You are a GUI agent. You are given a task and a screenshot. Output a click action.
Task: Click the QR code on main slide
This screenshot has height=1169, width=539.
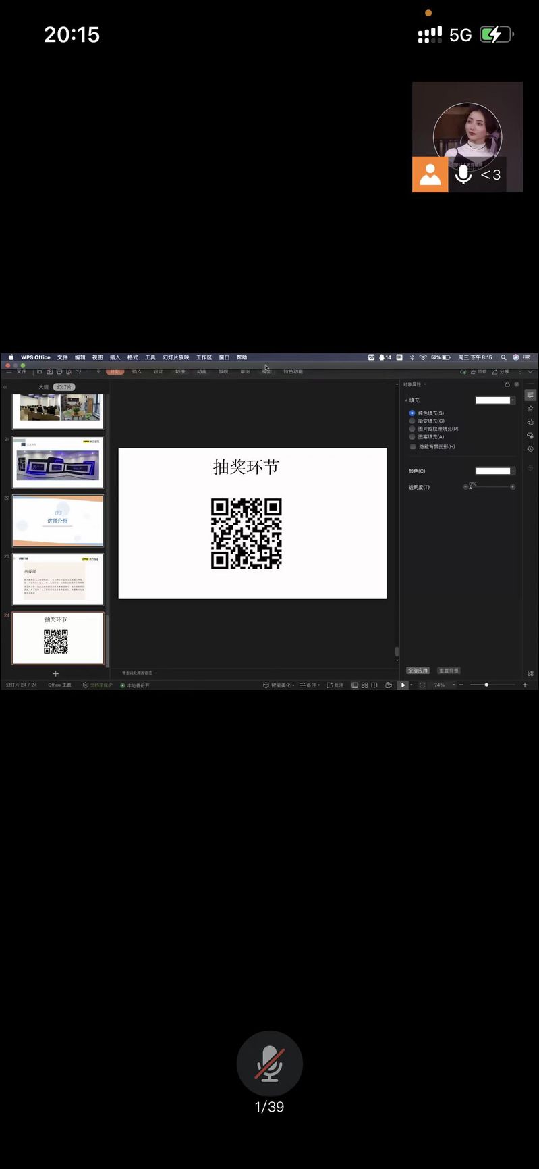pyautogui.click(x=246, y=534)
